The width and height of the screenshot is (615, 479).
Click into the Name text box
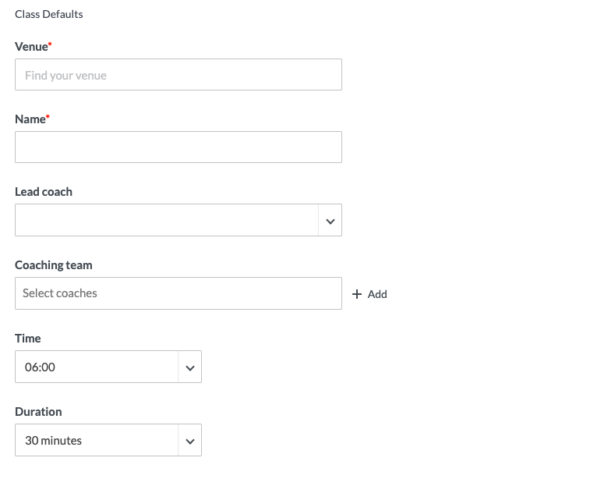point(178,147)
